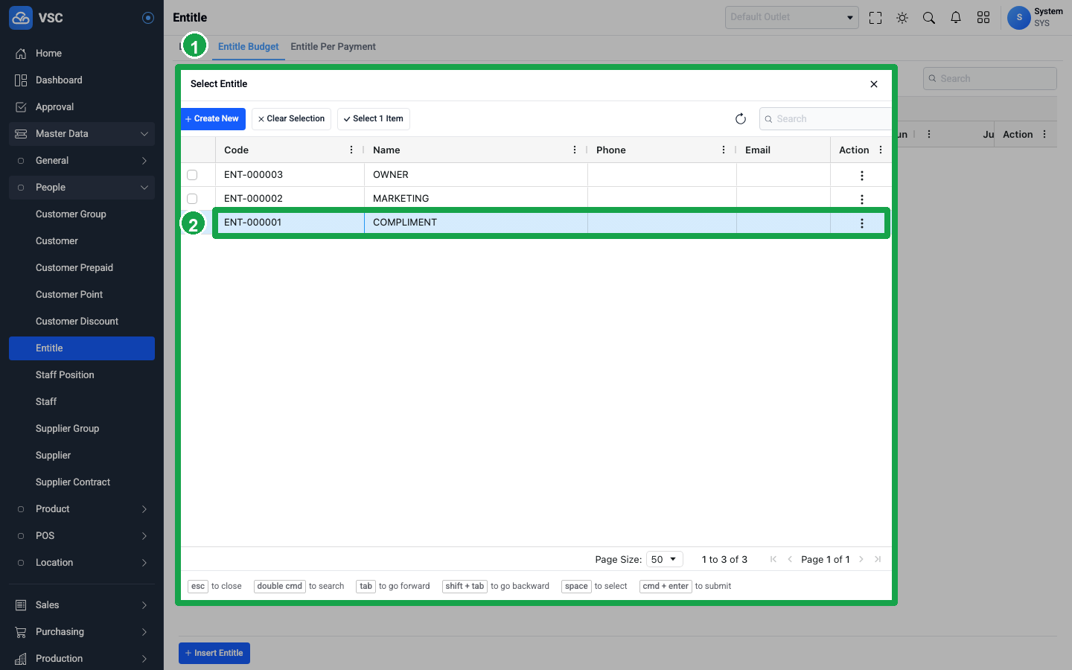
Task: Open dialog Action column menu
Action: (x=881, y=150)
